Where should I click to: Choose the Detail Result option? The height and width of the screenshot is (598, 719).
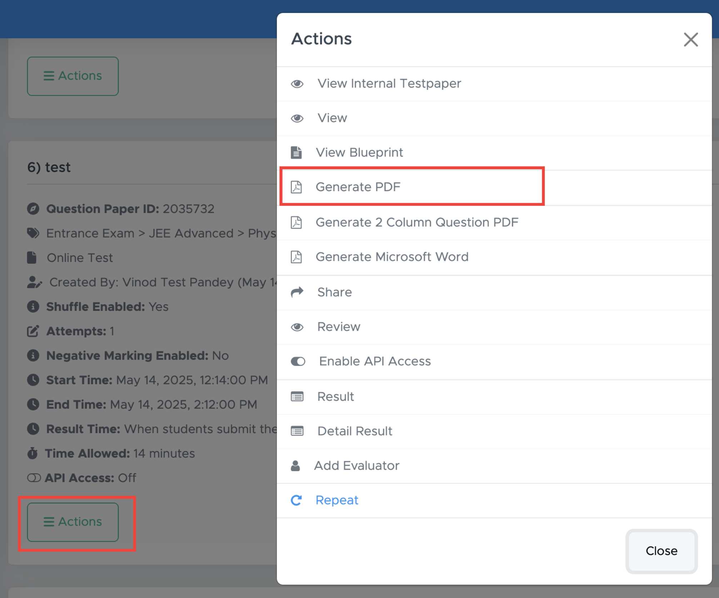click(x=354, y=431)
